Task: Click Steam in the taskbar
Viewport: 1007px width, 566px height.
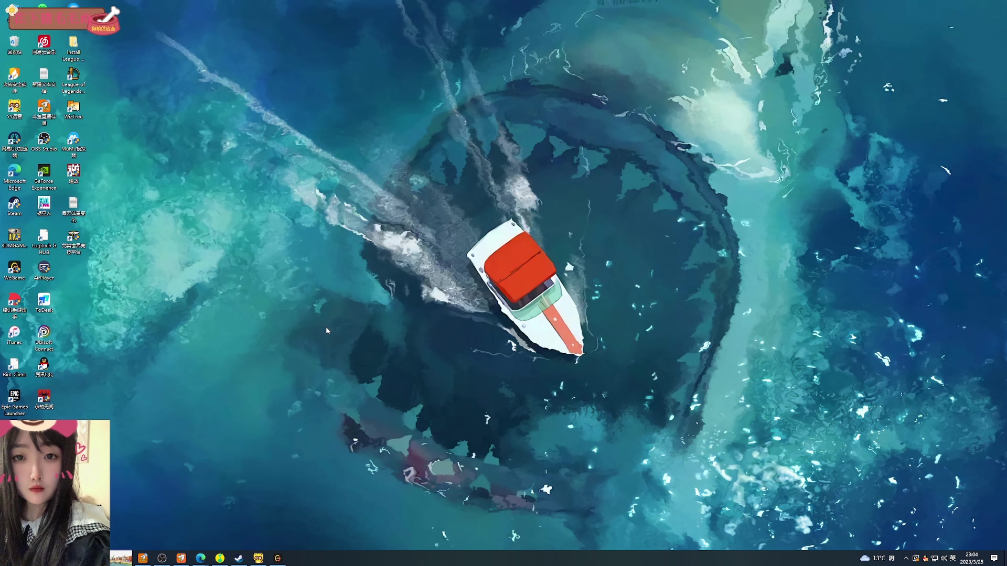Action: click(239, 558)
